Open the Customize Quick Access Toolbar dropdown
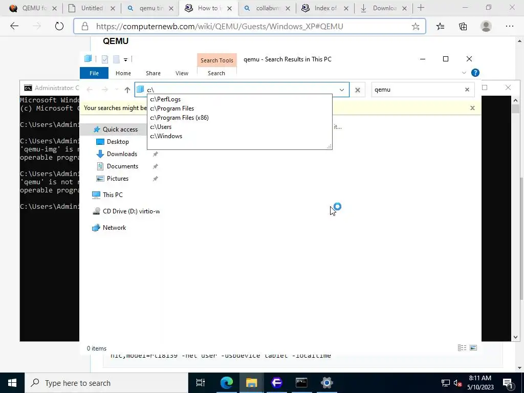524x393 pixels. click(126, 59)
